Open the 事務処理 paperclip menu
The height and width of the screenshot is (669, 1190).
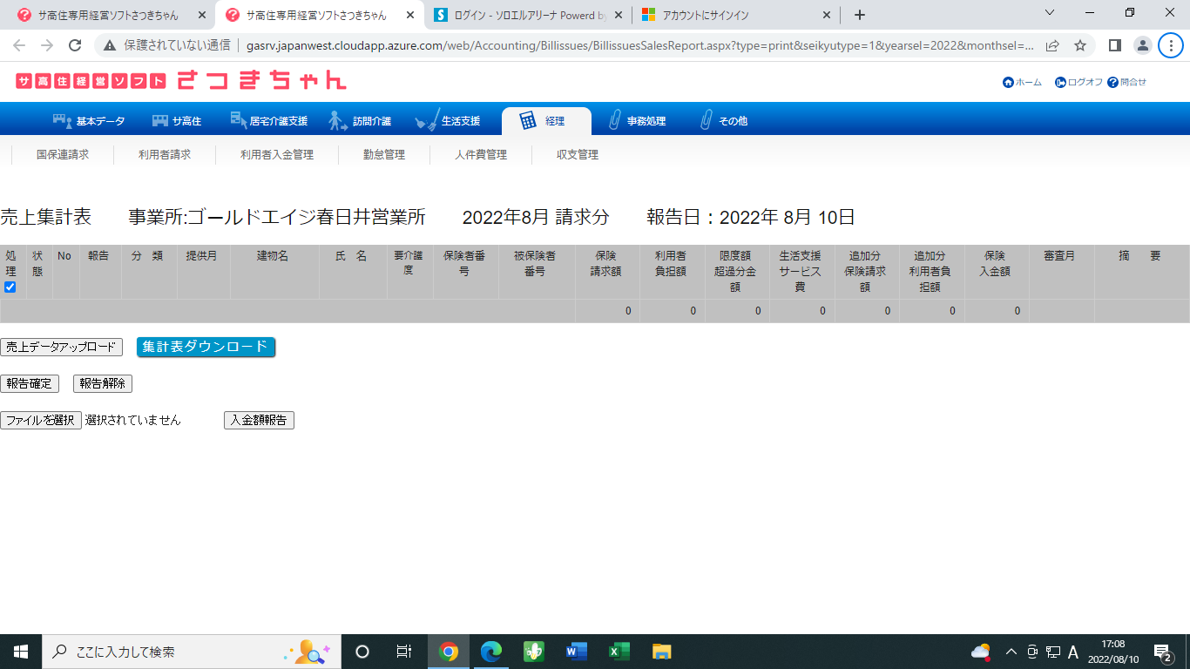click(615, 121)
